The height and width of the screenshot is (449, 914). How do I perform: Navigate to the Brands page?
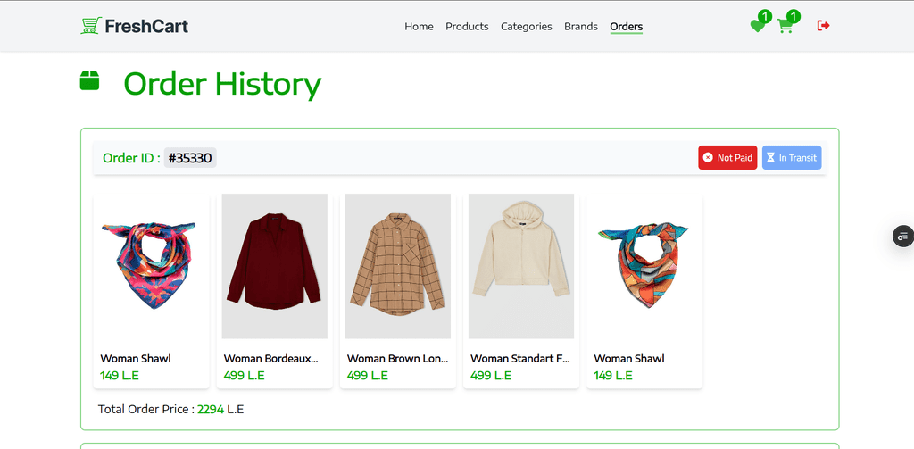point(580,26)
